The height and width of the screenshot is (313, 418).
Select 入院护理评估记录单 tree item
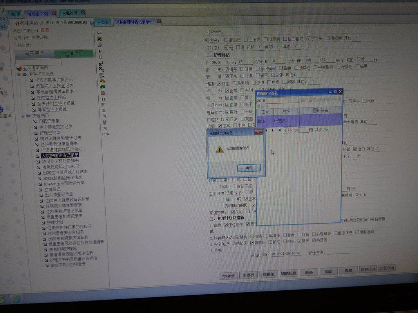(x=60, y=155)
